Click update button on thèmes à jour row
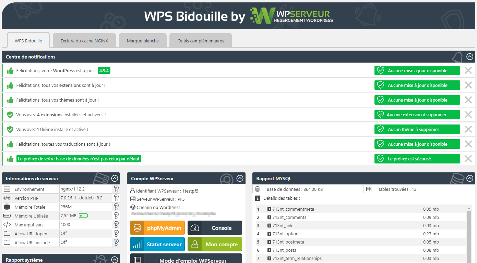This screenshot has width=477, height=263. click(417, 100)
